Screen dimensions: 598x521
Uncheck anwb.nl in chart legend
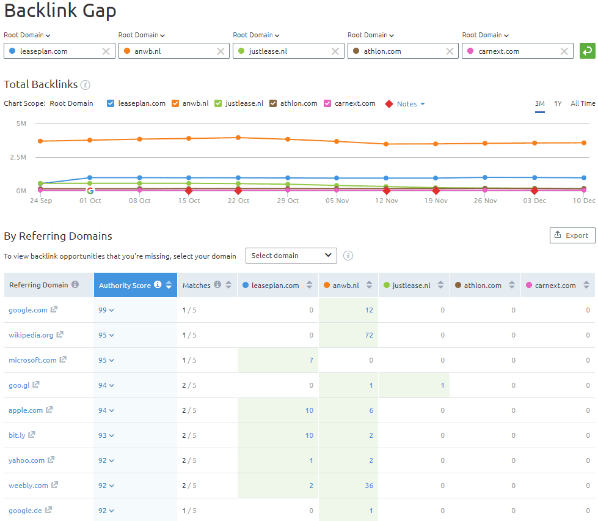click(x=175, y=103)
